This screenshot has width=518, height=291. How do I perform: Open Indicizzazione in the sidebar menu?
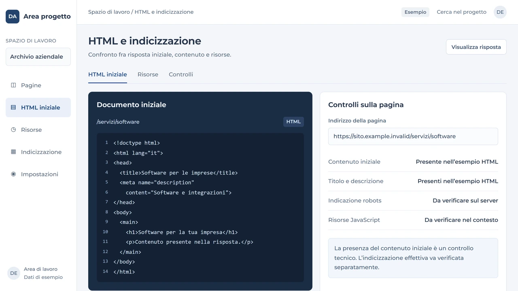pos(38,152)
